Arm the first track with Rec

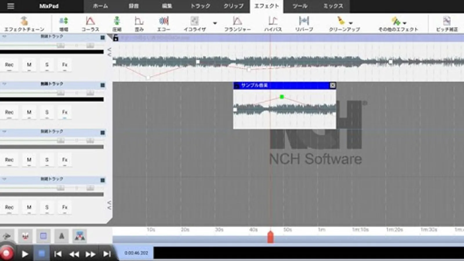click(9, 65)
